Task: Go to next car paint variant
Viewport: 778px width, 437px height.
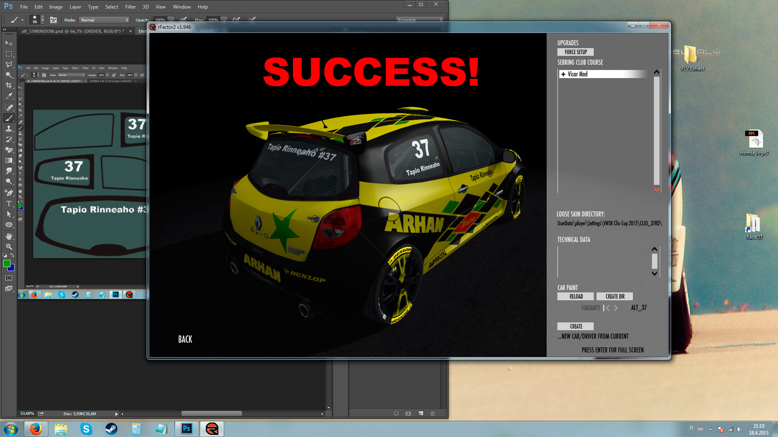Action: pos(616,308)
